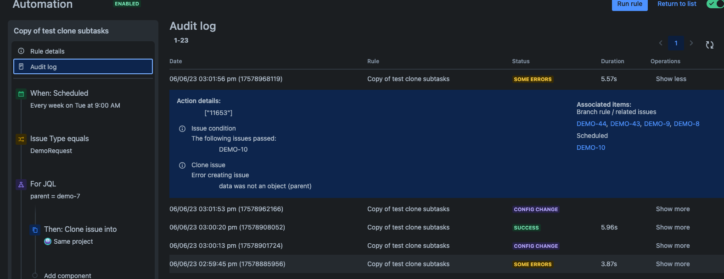Click Return to list link
724x279 pixels.
[677, 4]
